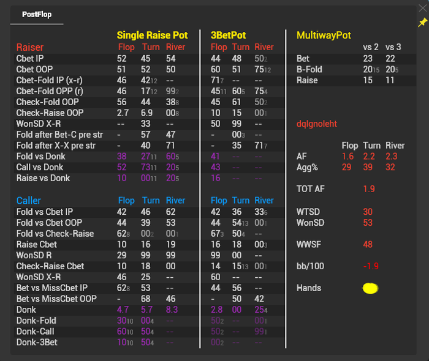Click Bet vs MissCbet OOP turn value 68

pyautogui.click(x=146, y=299)
